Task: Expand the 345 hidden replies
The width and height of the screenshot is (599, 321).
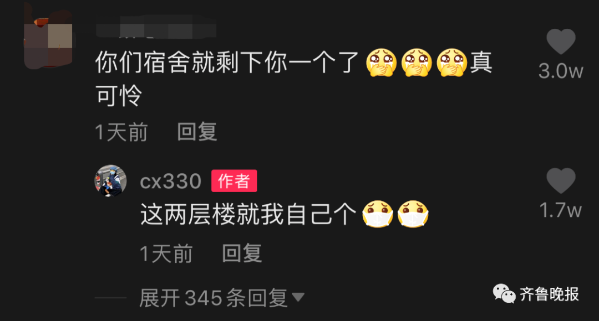Action: 221,298
